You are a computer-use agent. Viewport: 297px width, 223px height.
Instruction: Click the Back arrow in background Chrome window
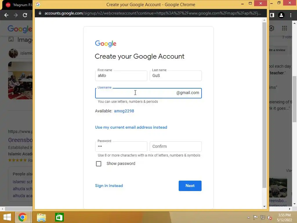[x=6, y=15]
